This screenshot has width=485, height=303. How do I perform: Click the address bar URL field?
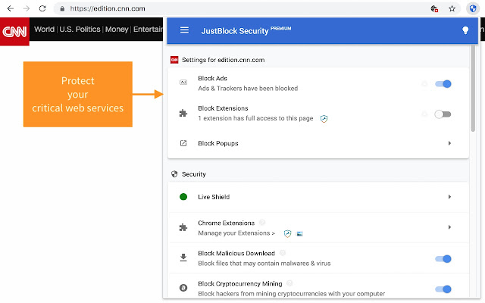pyautogui.click(x=227, y=9)
